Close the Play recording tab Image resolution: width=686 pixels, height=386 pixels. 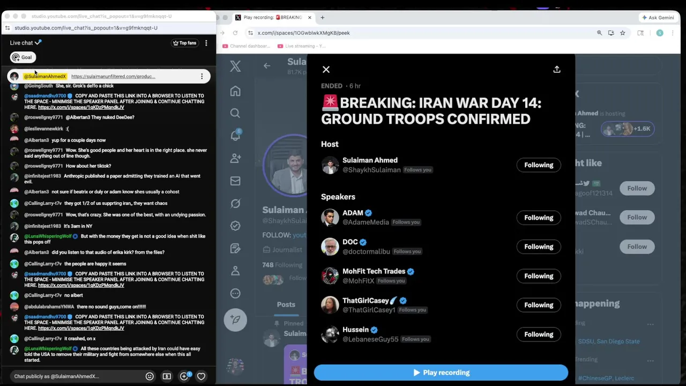309,17
